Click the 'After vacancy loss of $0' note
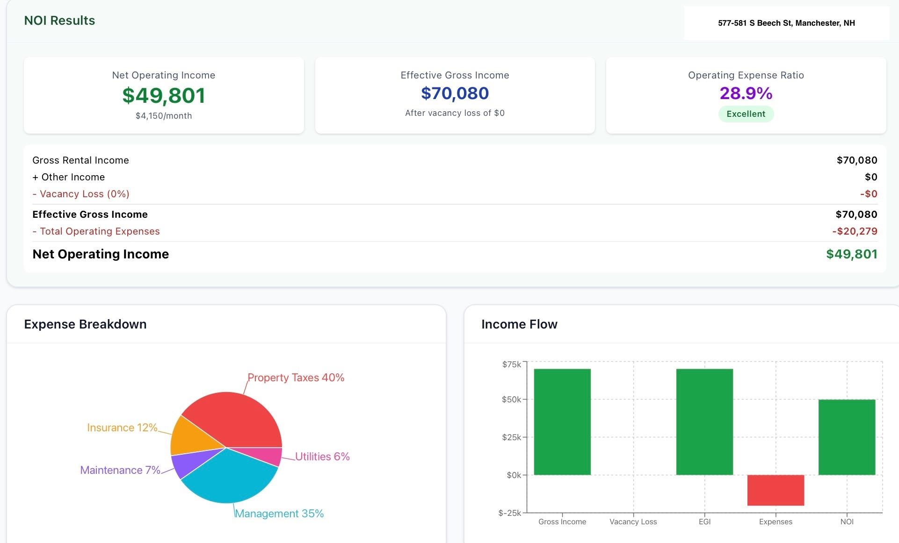 [455, 113]
